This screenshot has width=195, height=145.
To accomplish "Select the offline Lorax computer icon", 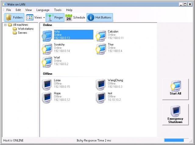I will [x=47, y=84].
